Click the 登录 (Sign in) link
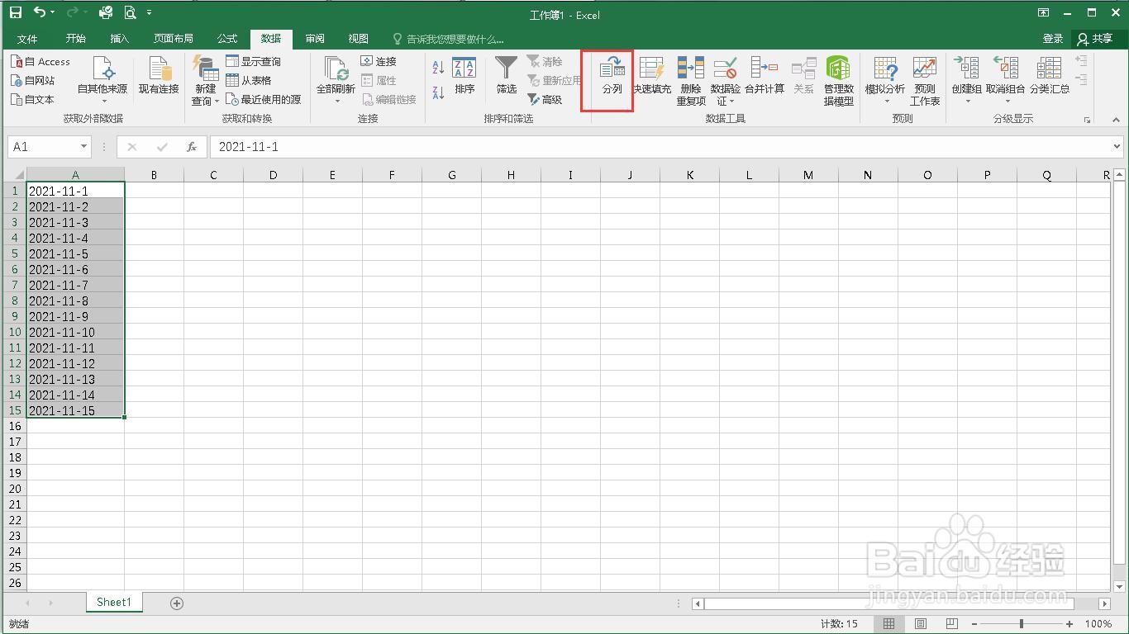Image resolution: width=1129 pixels, height=634 pixels. 1053,38
